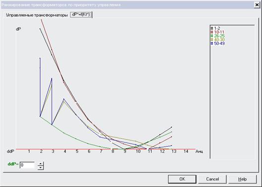Screen dimensions: 262x187
Task: Decrease ddP with the down spinner arrow
Action: [x=40, y=168]
